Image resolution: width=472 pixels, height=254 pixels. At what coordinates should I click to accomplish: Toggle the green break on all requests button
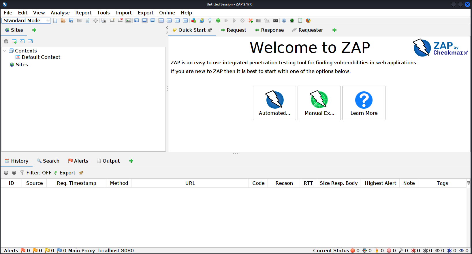[218, 20]
